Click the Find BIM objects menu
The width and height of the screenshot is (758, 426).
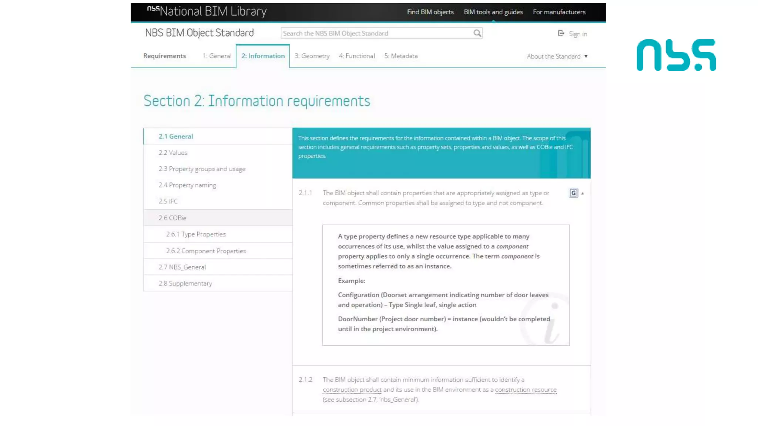[430, 12]
